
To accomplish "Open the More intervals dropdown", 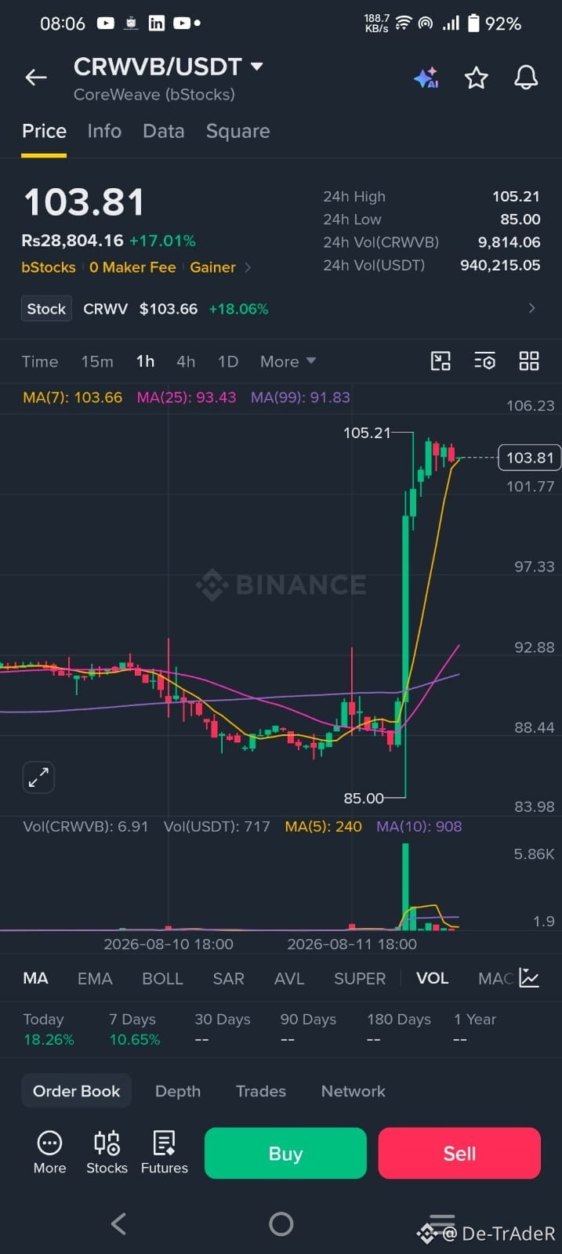I will point(288,361).
